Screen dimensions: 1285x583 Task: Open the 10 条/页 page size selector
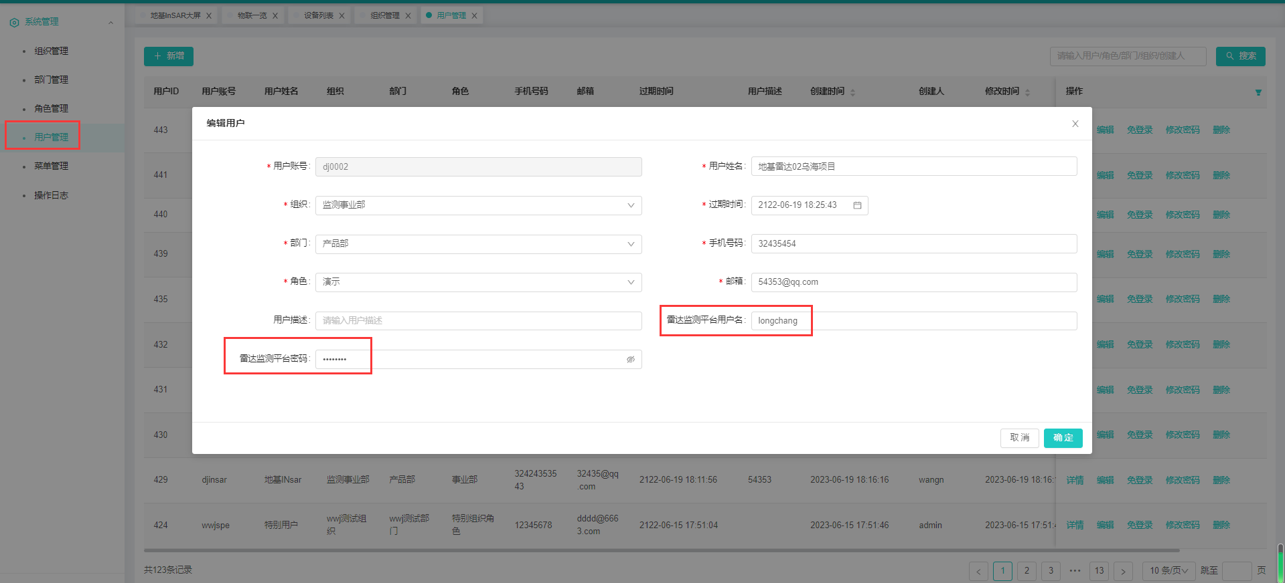point(1168,571)
